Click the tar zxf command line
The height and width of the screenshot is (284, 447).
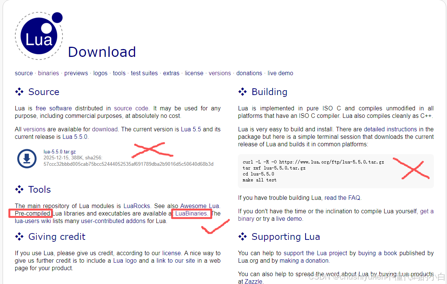tap(274, 168)
